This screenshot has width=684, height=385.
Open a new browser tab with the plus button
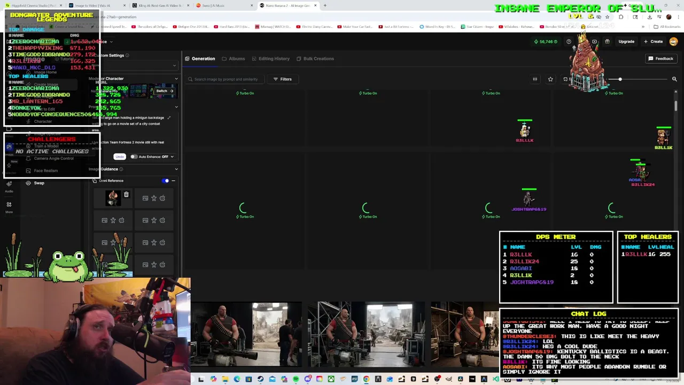tap(325, 5)
